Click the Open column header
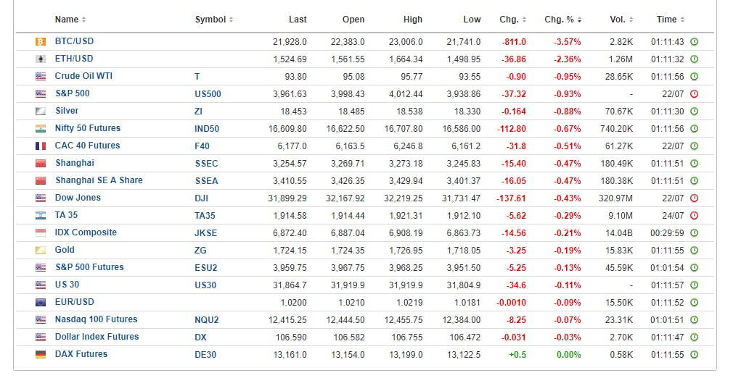Viewport: 749px width, 386px height. [353, 20]
